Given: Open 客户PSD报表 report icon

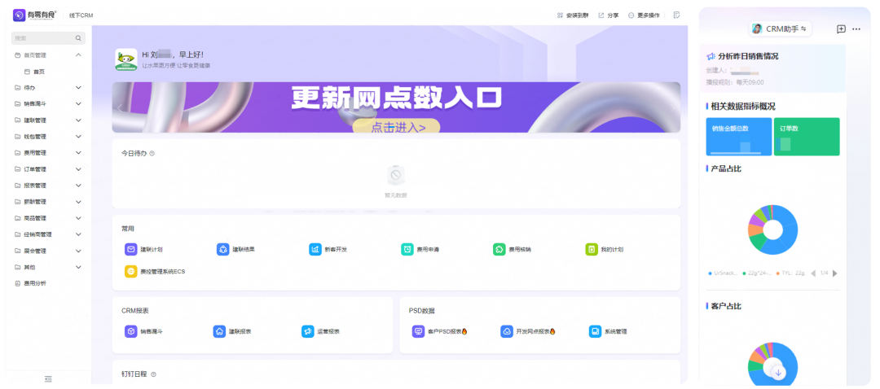Looking at the screenshot, I should (419, 331).
